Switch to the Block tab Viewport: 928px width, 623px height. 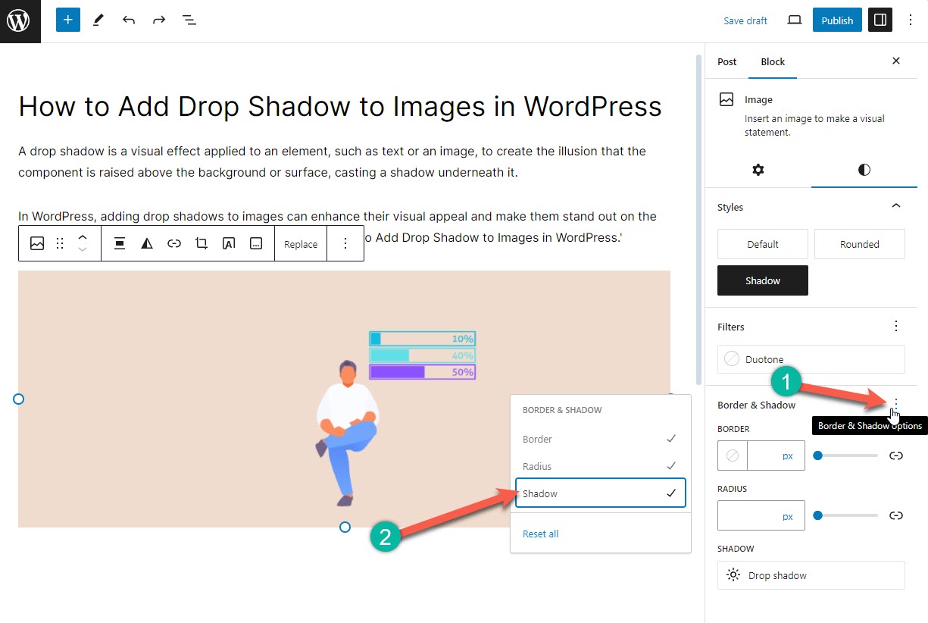(x=773, y=61)
